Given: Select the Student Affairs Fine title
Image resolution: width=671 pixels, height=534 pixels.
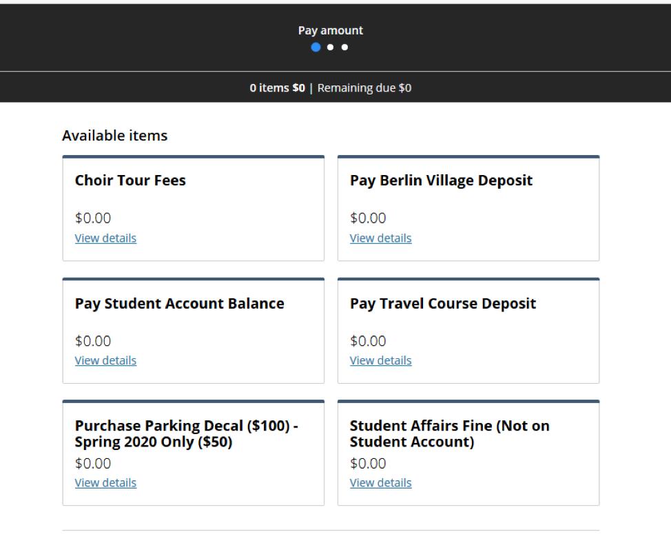Looking at the screenshot, I should [x=449, y=434].
